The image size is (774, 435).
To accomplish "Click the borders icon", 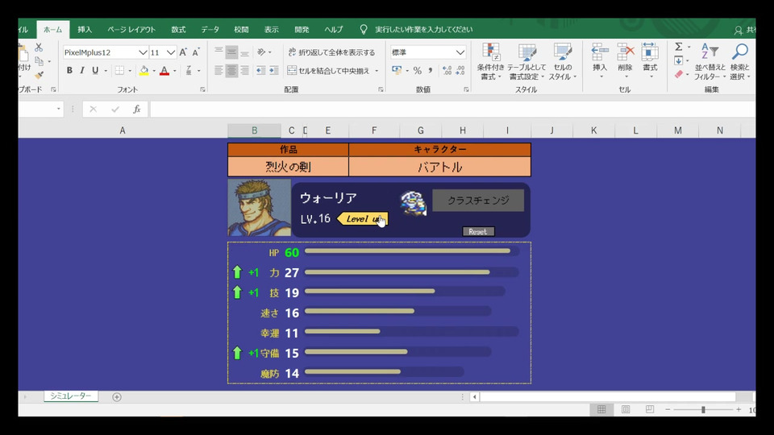I will pos(119,71).
